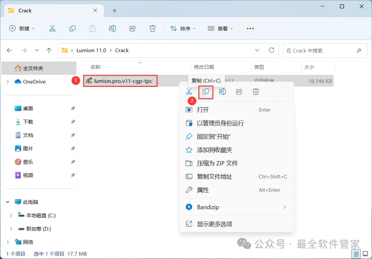Click the toolbar Cut scissors icon
This screenshot has height=259, width=372.
pos(52,29)
